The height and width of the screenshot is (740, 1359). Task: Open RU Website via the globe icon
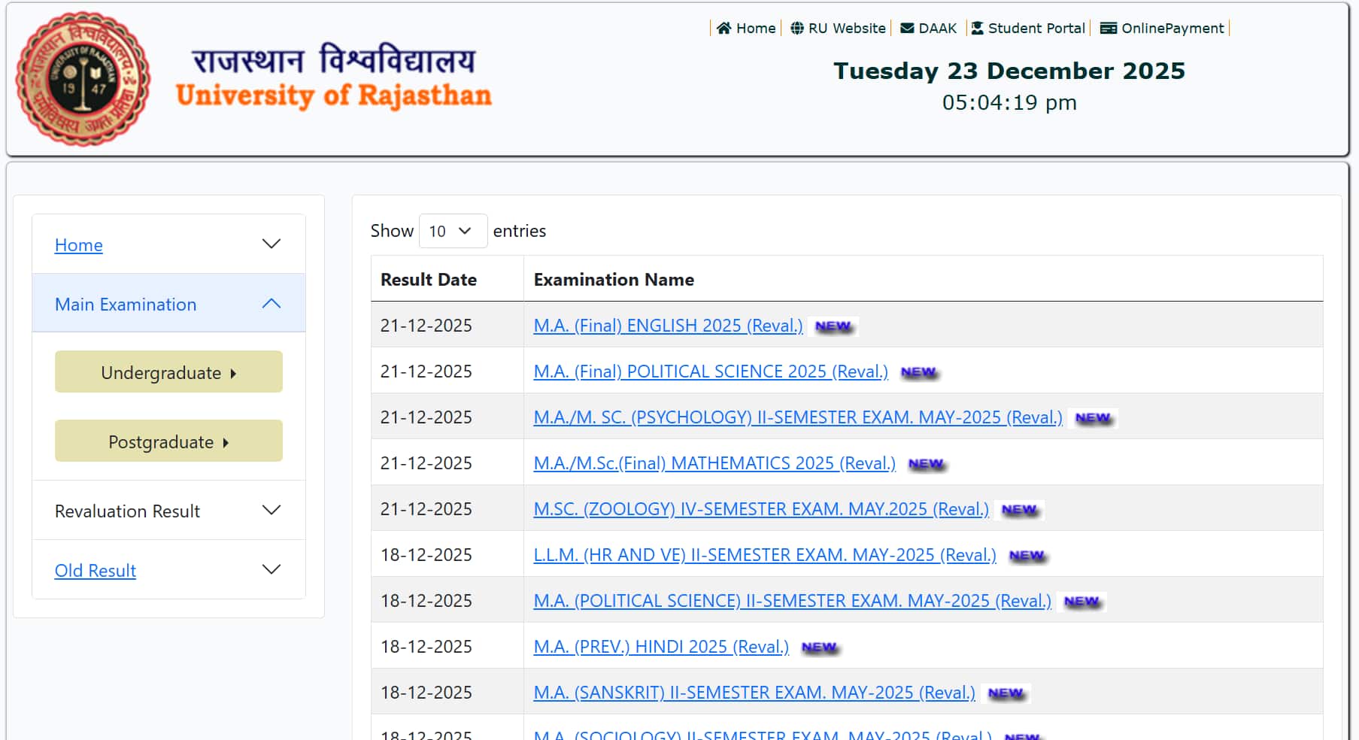coord(799,28)
